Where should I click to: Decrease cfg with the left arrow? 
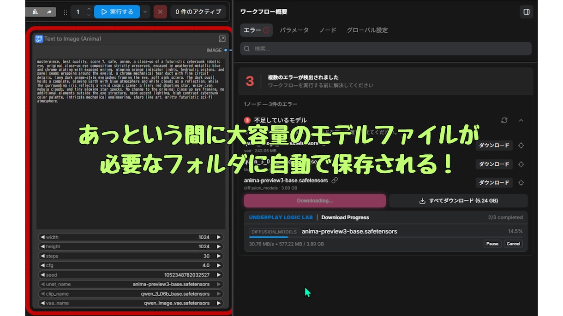pos(42,265)
